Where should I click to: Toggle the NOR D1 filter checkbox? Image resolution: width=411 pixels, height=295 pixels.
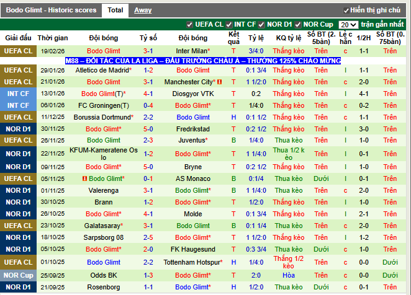pyautogui.click(x=263, y=24)
